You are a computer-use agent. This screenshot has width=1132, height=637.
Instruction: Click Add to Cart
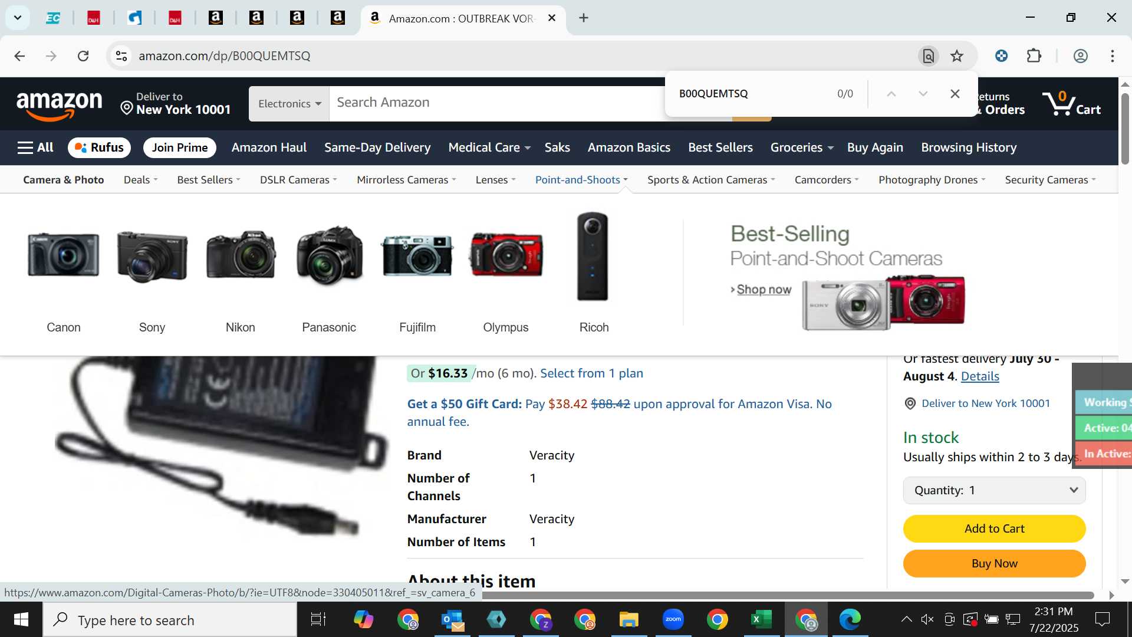tap(994, 529)
